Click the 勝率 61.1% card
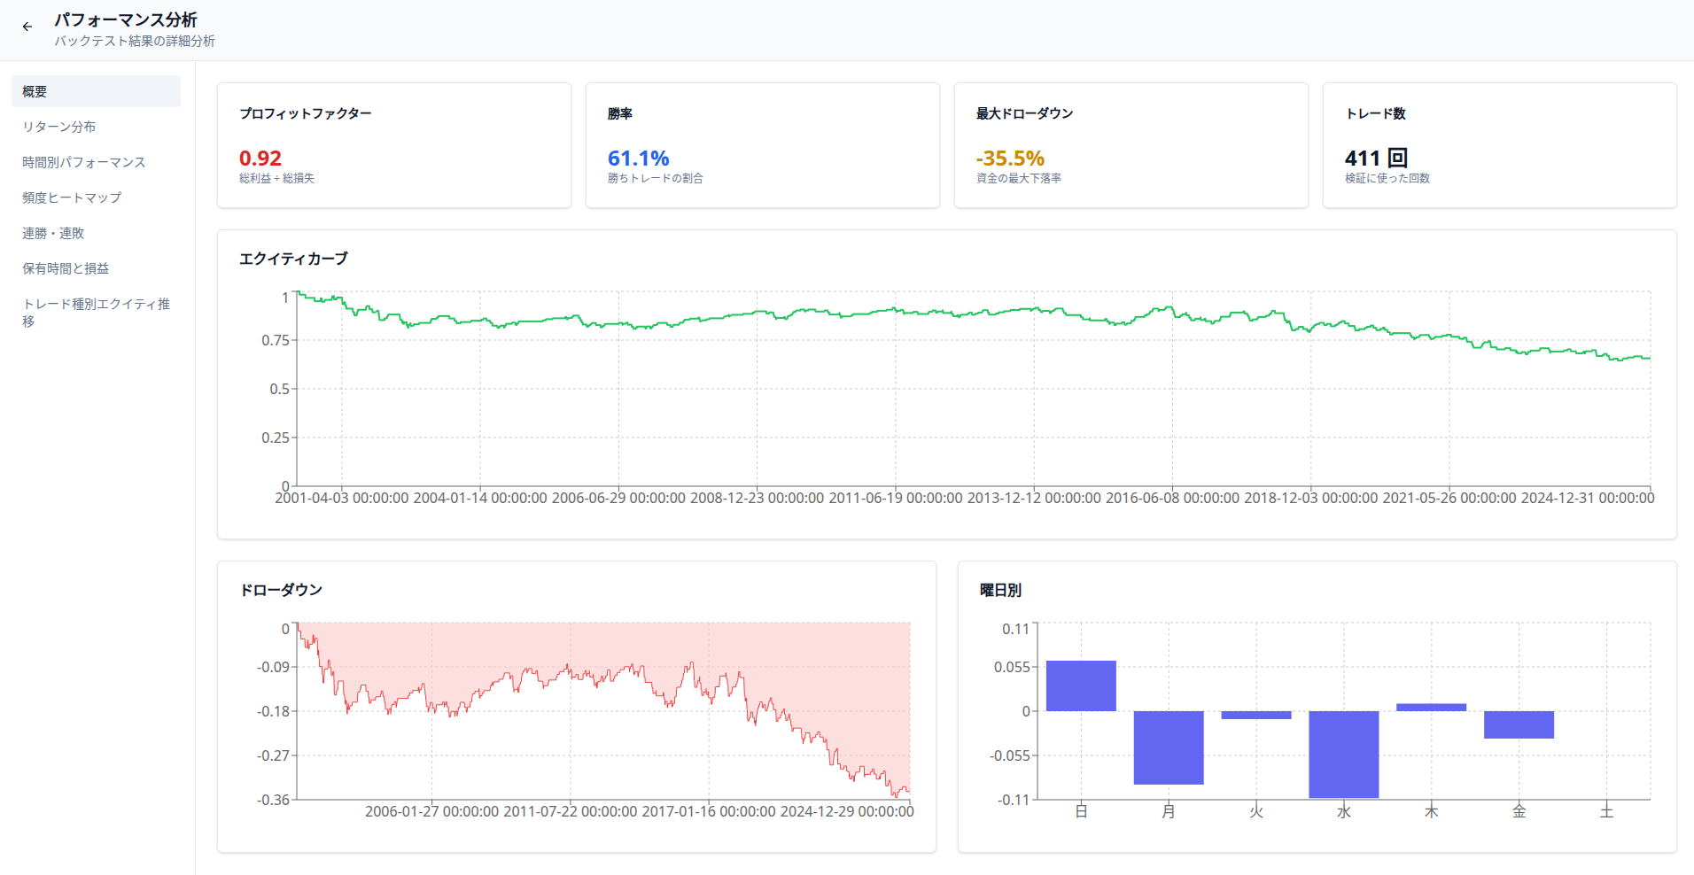The width and height of the screenshot is (1694, 875). [x=762, y=145]
